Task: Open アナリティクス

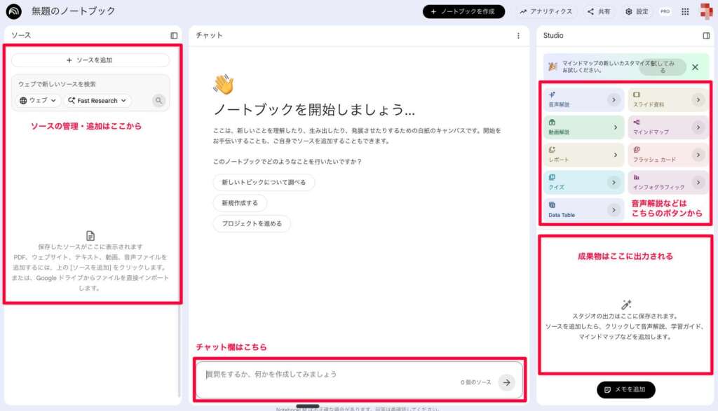Action: (546, 11)
